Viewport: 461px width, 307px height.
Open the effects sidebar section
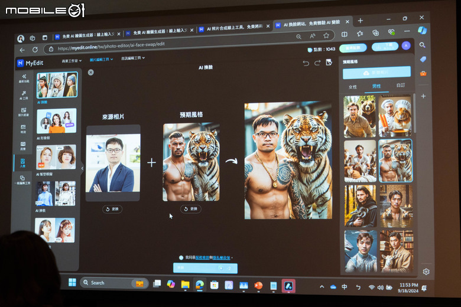pos(23,129)
